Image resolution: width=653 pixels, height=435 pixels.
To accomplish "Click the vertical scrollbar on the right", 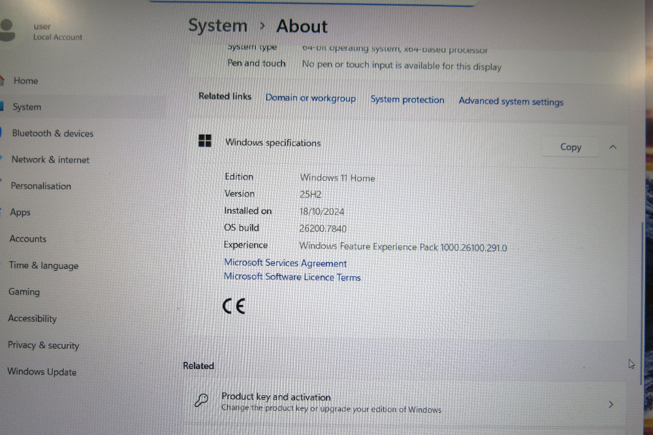I will pyautogui.click(x=642, y=304).
